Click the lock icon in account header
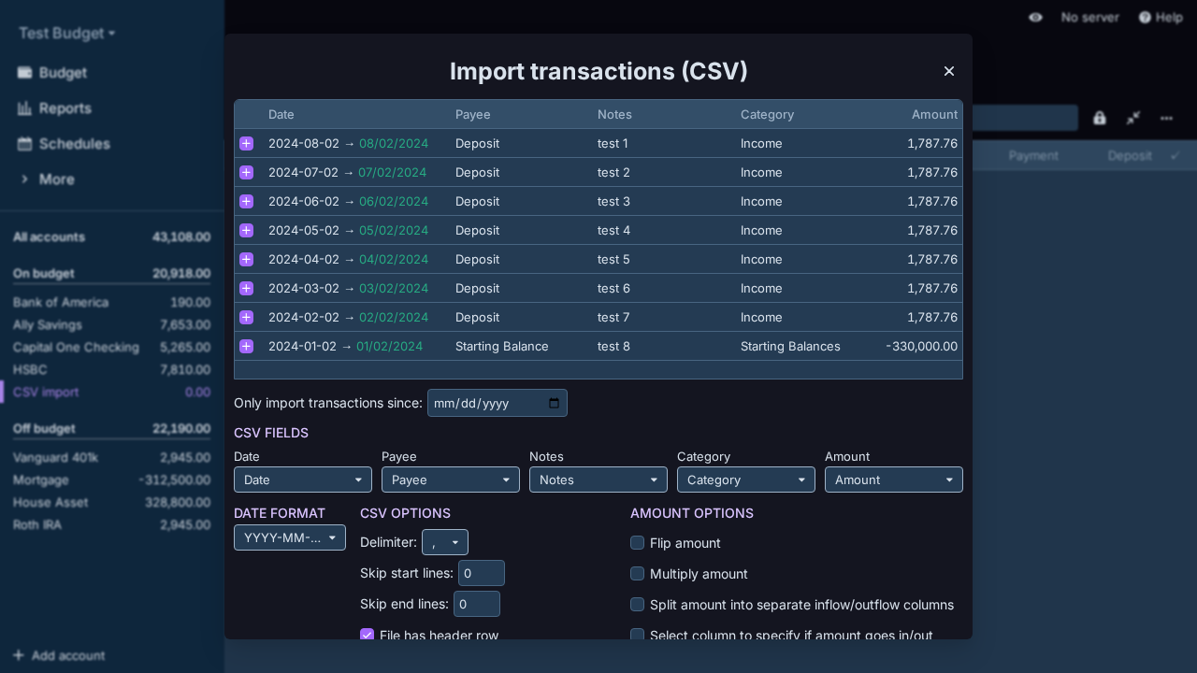 click(1100, 118)
